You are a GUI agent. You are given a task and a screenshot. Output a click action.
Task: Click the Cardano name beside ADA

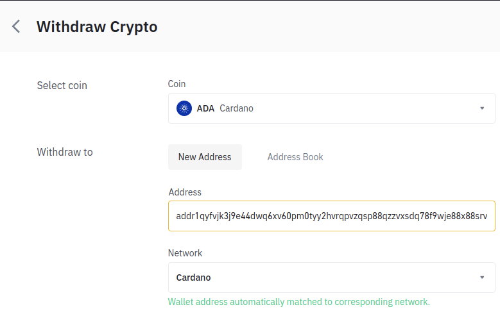click(236, 108)
